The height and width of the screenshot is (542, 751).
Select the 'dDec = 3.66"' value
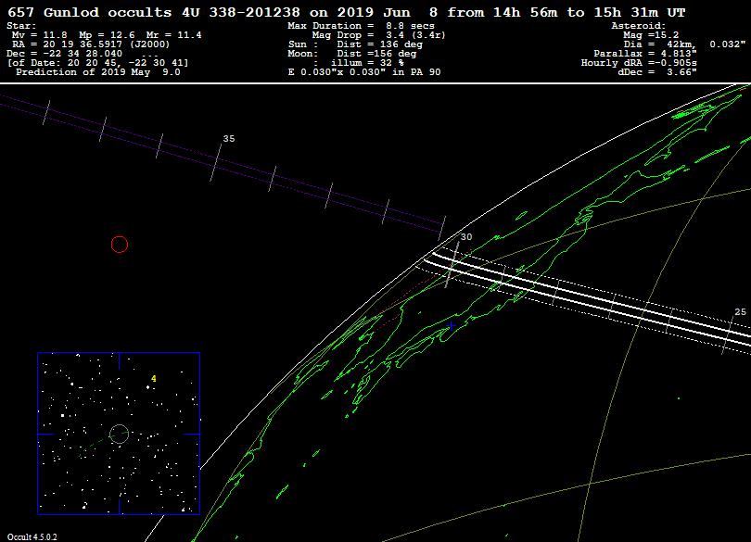[657, 72]
